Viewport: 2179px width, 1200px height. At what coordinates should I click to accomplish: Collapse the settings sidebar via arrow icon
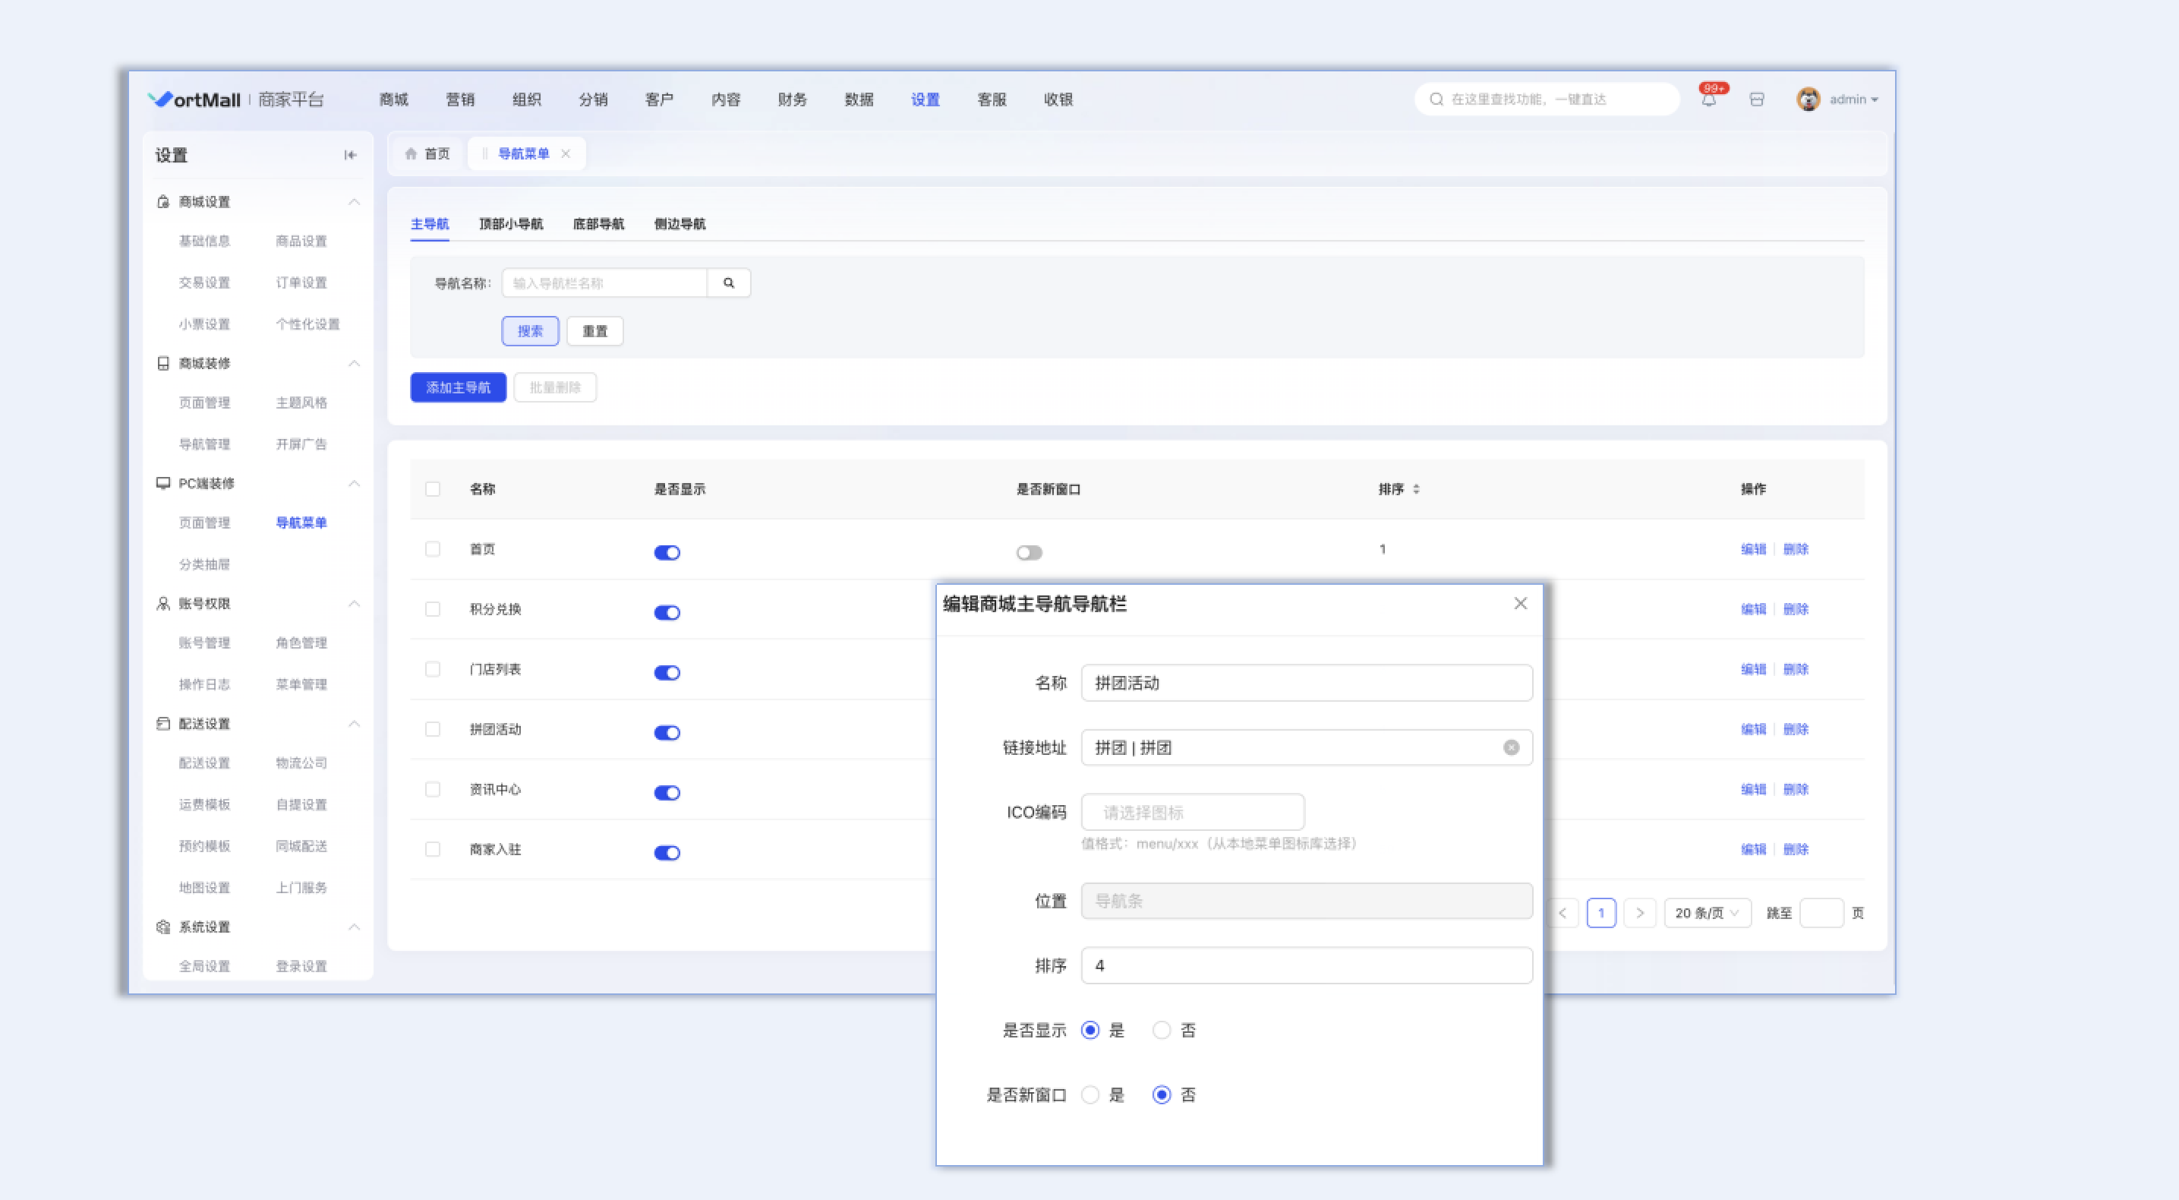click(x=350, y=155)
